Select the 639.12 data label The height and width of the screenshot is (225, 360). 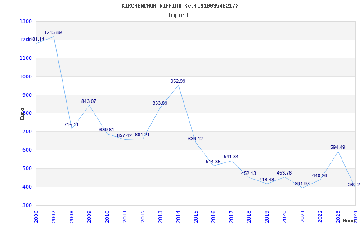click(x=196, y=139)
